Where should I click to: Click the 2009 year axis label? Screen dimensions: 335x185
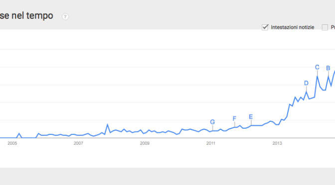coord(145,143)
